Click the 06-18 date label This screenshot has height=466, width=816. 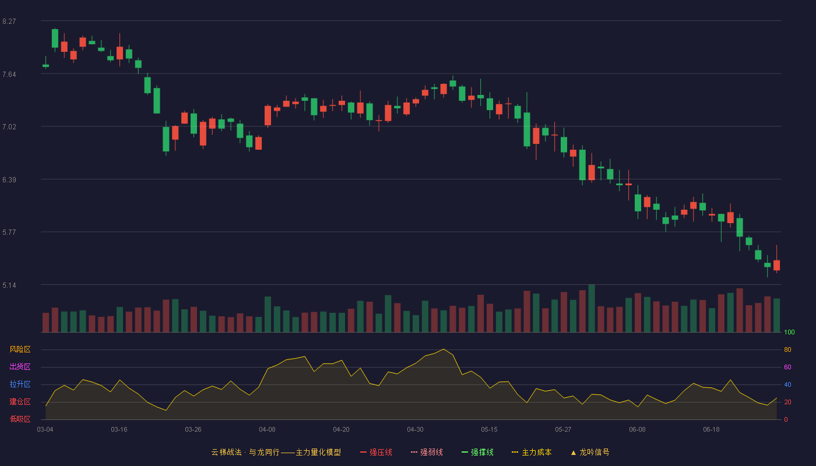click(x=711, y=429)
